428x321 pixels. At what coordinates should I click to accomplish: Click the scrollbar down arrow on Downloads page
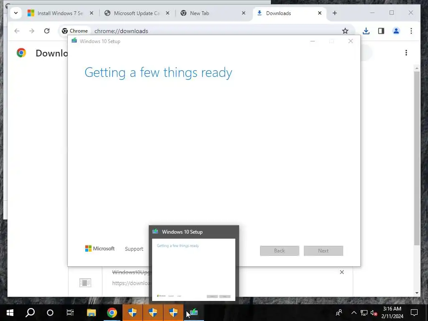[x=417, y=293]
